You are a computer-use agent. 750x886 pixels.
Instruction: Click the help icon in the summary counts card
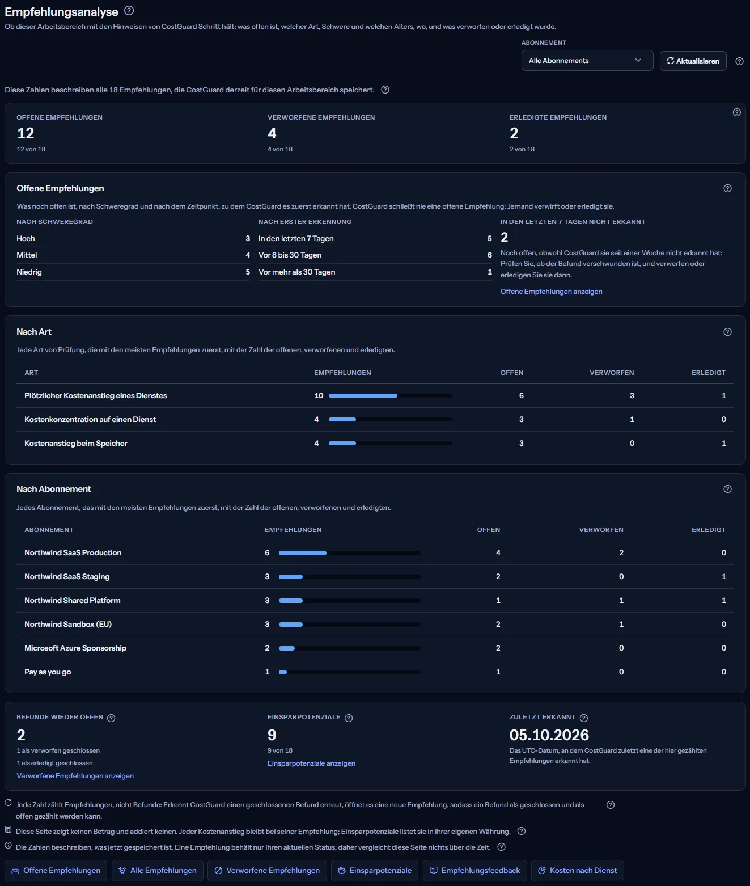pos(736,112)
